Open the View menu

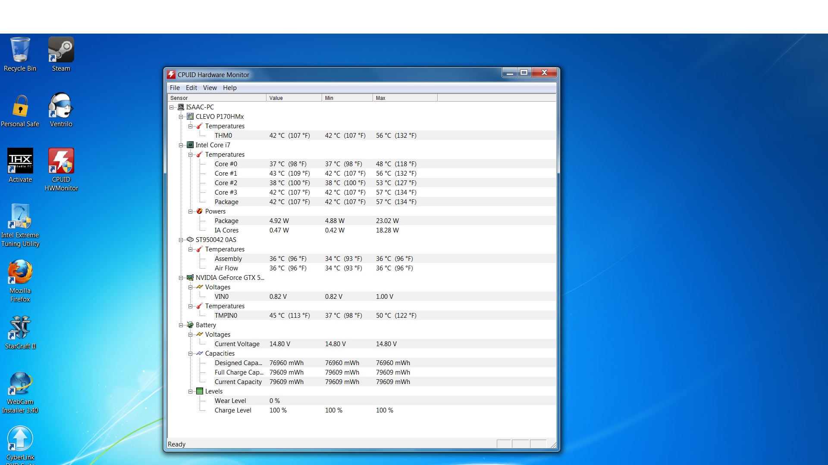click(210, 88)
